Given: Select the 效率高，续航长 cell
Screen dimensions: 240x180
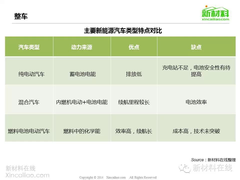Looking at the screenshot, I should click(x=134, y=128).
